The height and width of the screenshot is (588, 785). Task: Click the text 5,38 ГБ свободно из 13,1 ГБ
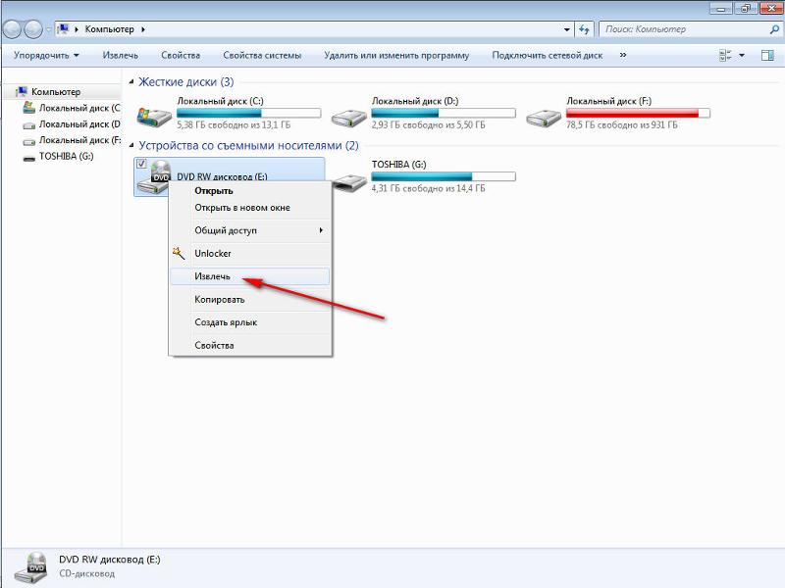tap(234, 125)
